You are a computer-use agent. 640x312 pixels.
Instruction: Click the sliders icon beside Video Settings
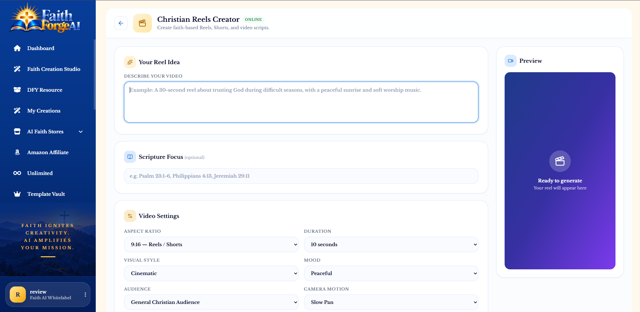[130, 216]
